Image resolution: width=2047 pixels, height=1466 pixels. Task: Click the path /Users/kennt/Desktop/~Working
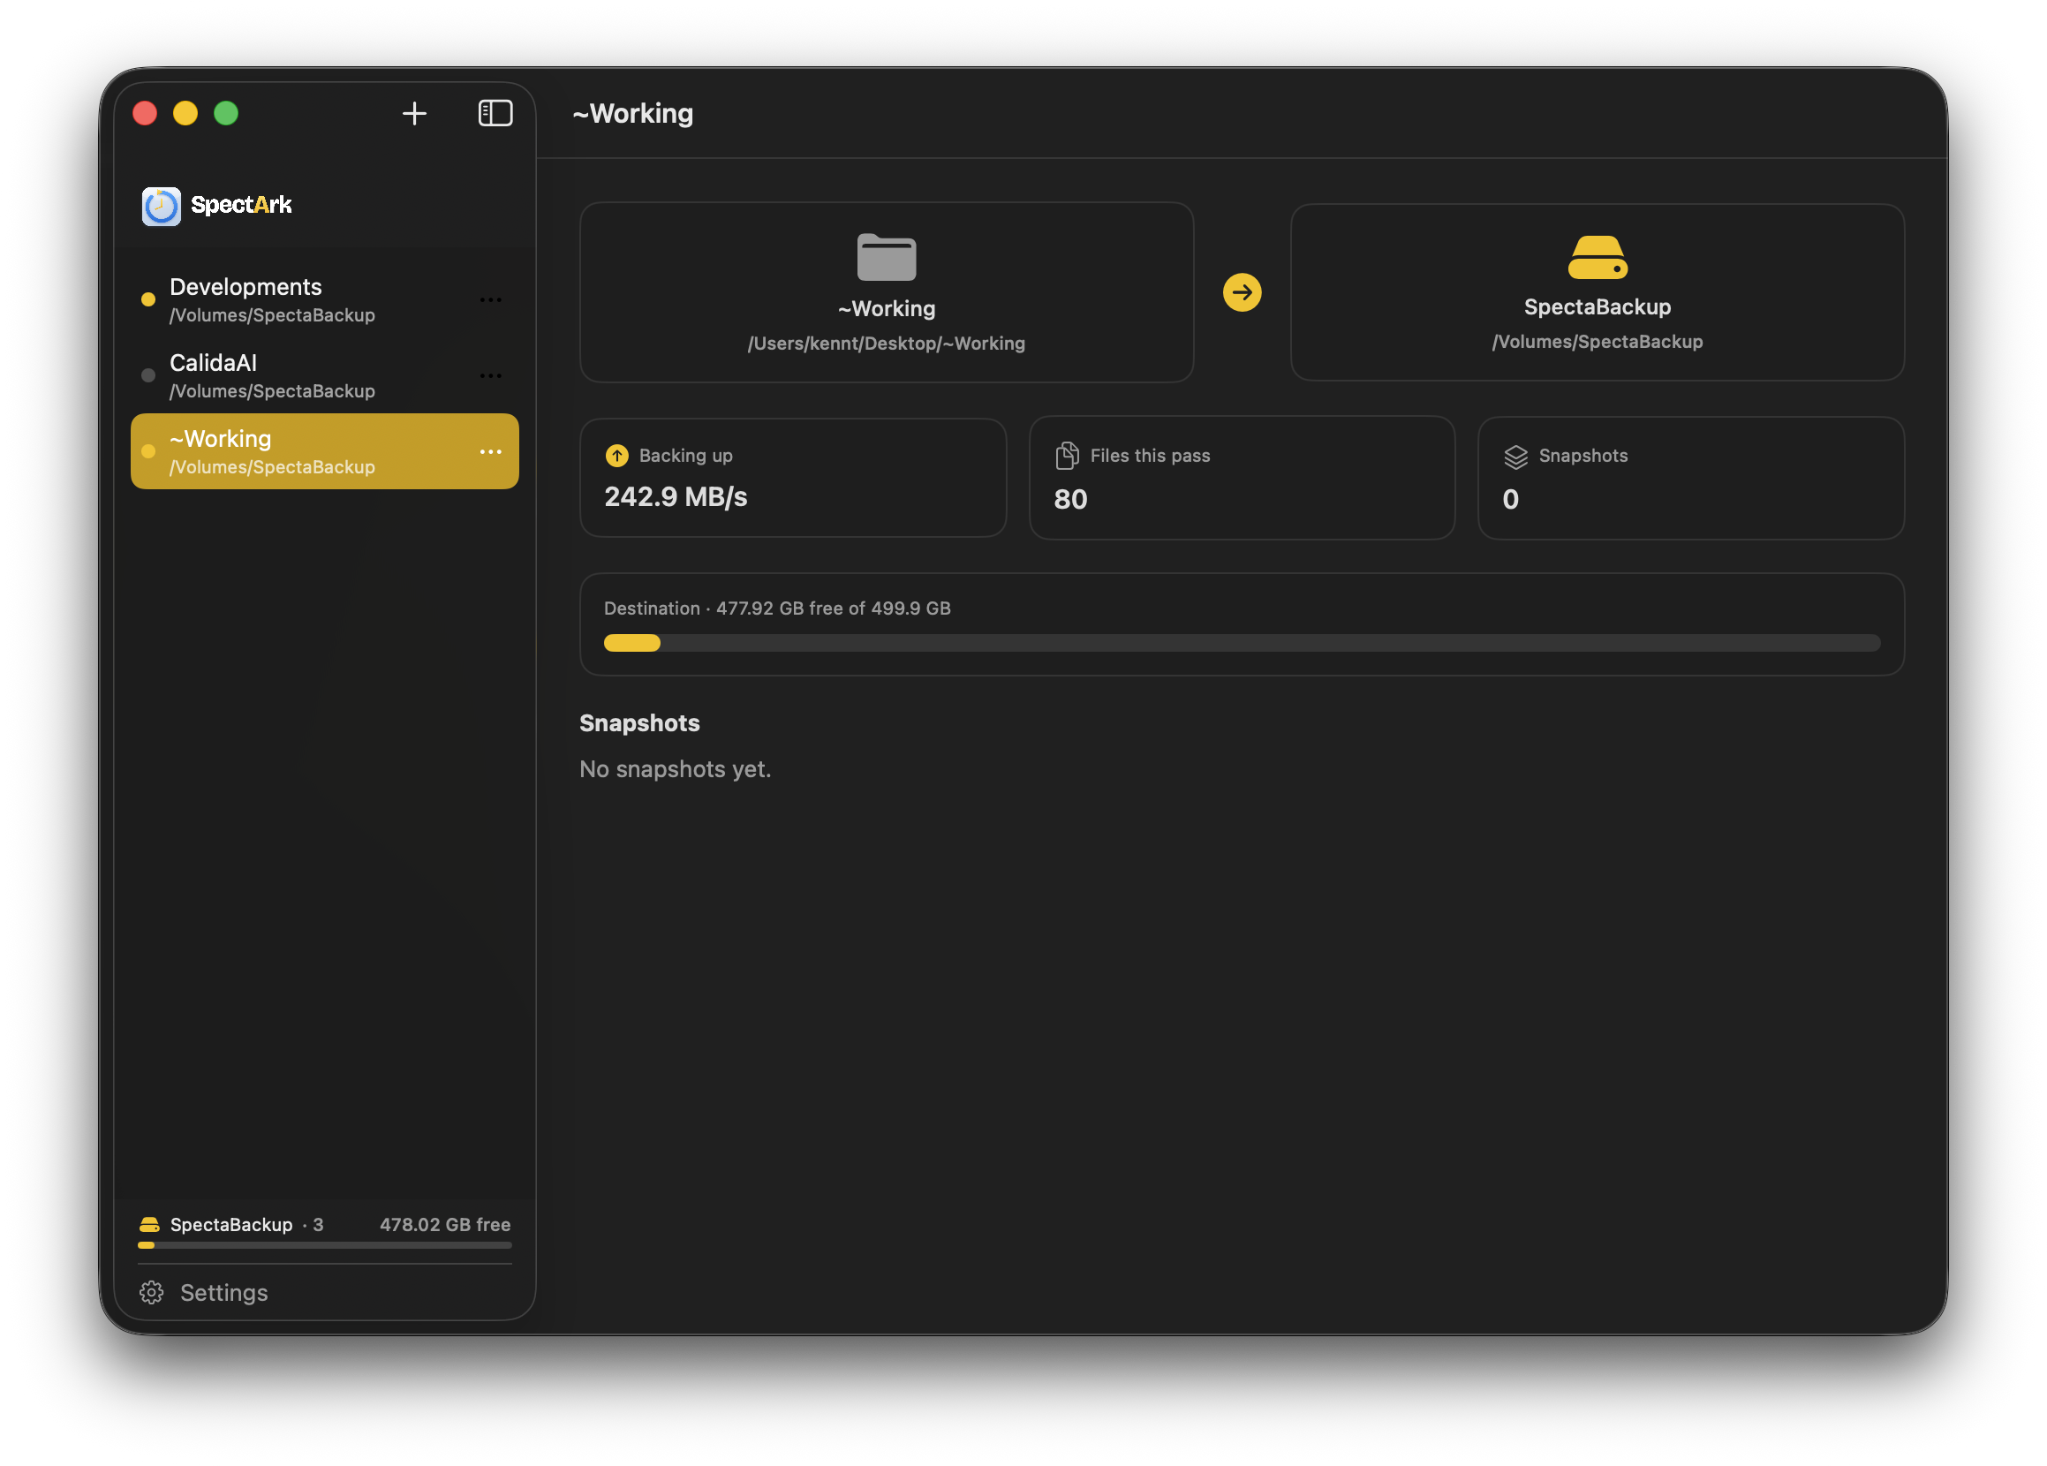point(887,344)
